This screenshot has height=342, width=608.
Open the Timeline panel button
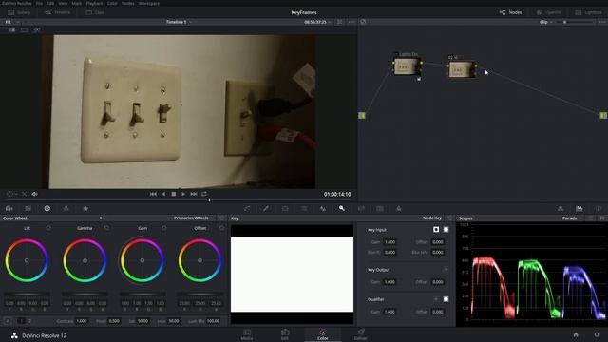pos(57,12)
